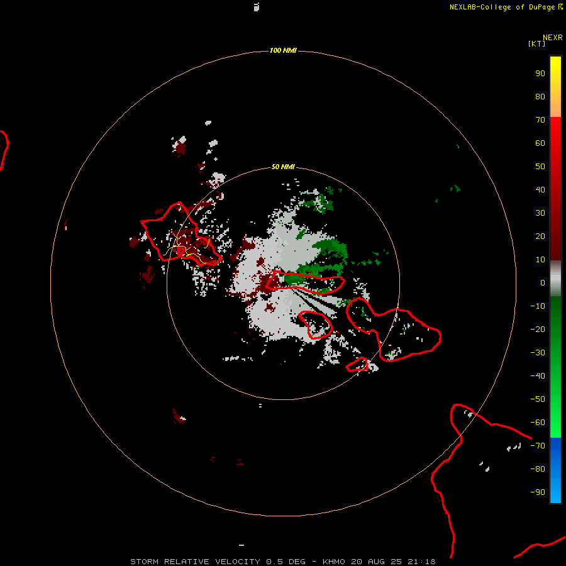The image size is (566, 566).
Task: Select the 100 NMI range ring label
Action: pos(283,50)
